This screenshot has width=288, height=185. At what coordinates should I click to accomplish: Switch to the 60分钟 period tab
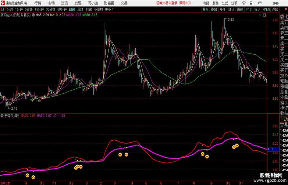pos(62,9)
